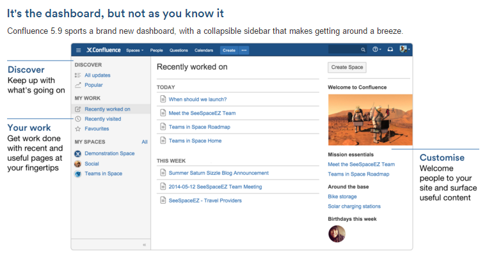This screenshot has width=494, height=258.
Task: Open the Social space link
Action: (92, 163)
